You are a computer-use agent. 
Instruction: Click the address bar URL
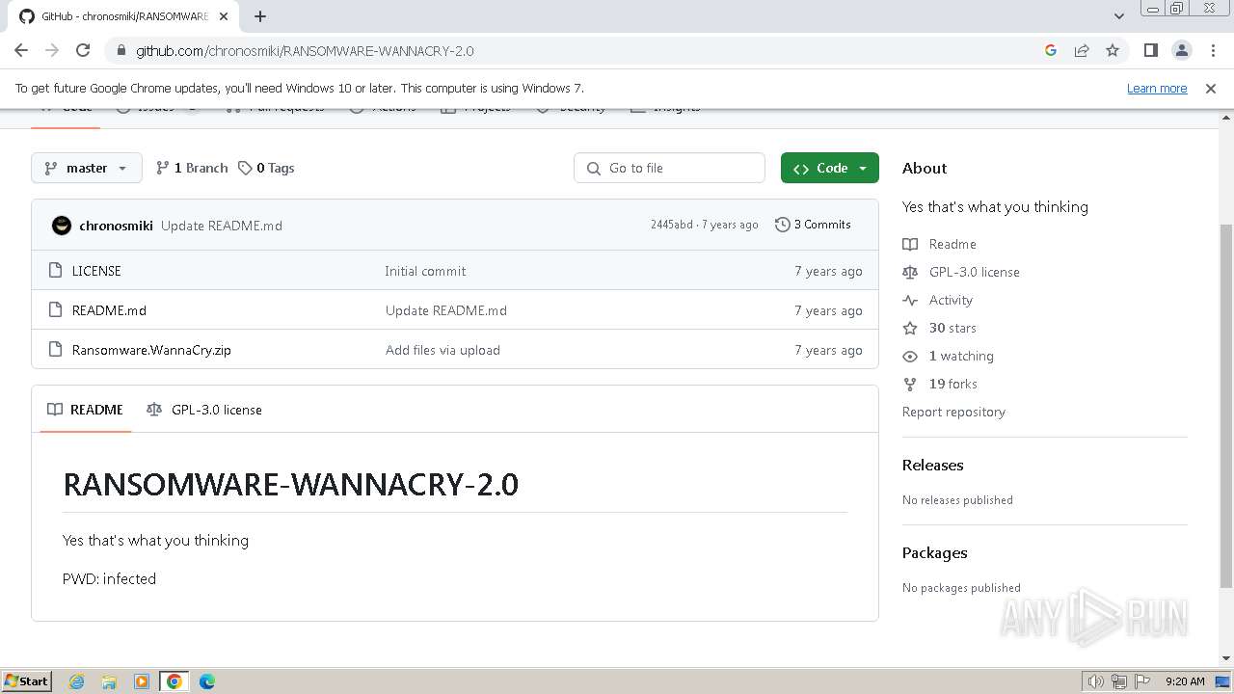tap(305, 50)
